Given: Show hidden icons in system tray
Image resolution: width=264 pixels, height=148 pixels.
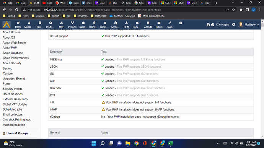Looking at the screenshot, I should click(x=218, y=143).
